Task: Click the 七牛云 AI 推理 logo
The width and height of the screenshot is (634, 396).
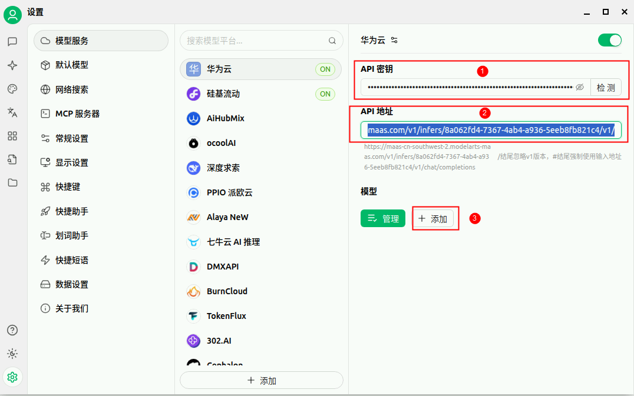Action: point(194,242)
